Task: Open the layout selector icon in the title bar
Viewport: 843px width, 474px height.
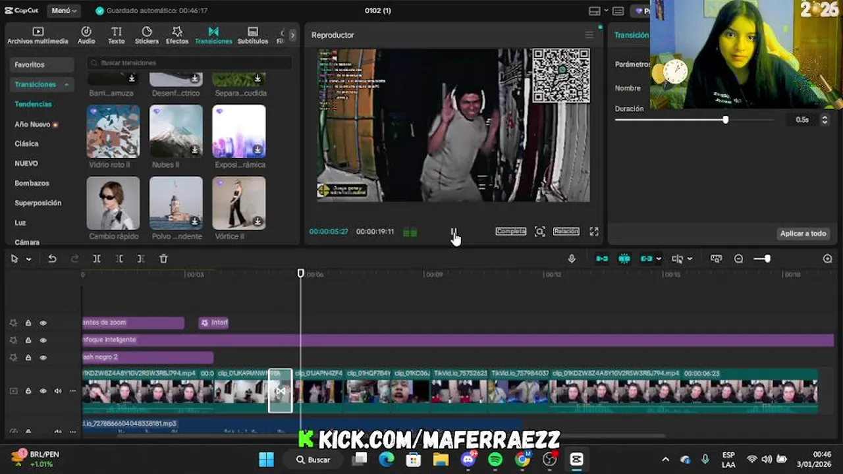Action: [595, 11]
